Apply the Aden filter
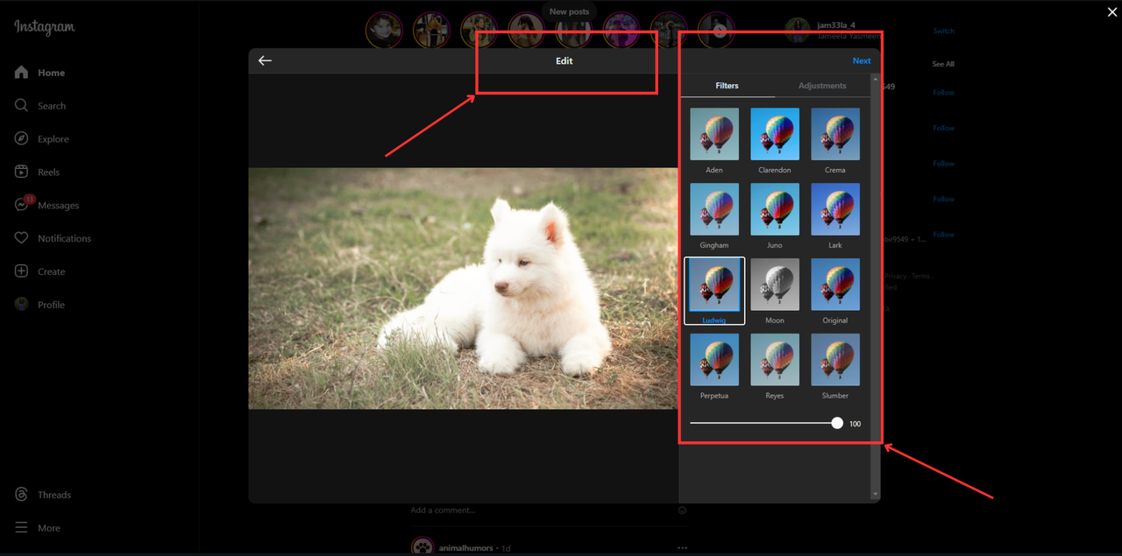 [714, 134]
